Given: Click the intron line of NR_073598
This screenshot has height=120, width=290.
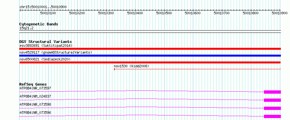Looking at the screenshot, I should [x=142, y=107].
